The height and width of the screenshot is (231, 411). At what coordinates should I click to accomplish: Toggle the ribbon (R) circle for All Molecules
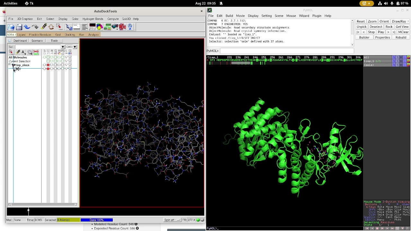[59, 57]
